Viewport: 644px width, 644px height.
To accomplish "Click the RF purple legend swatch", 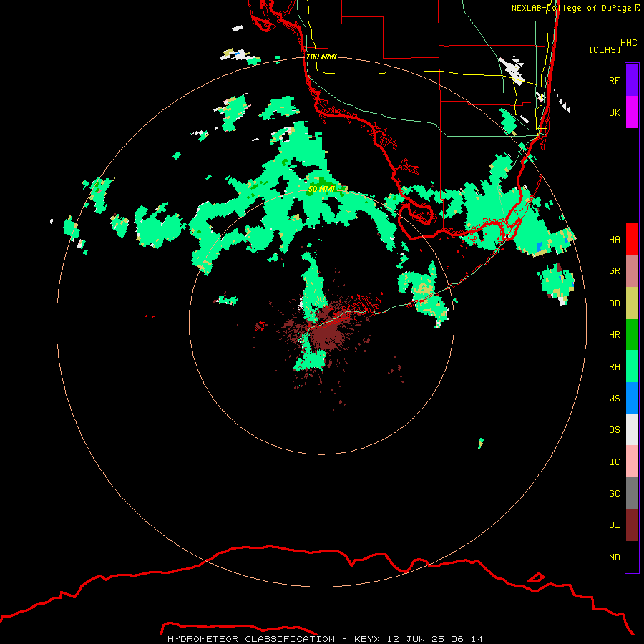I will pos(632,80).
